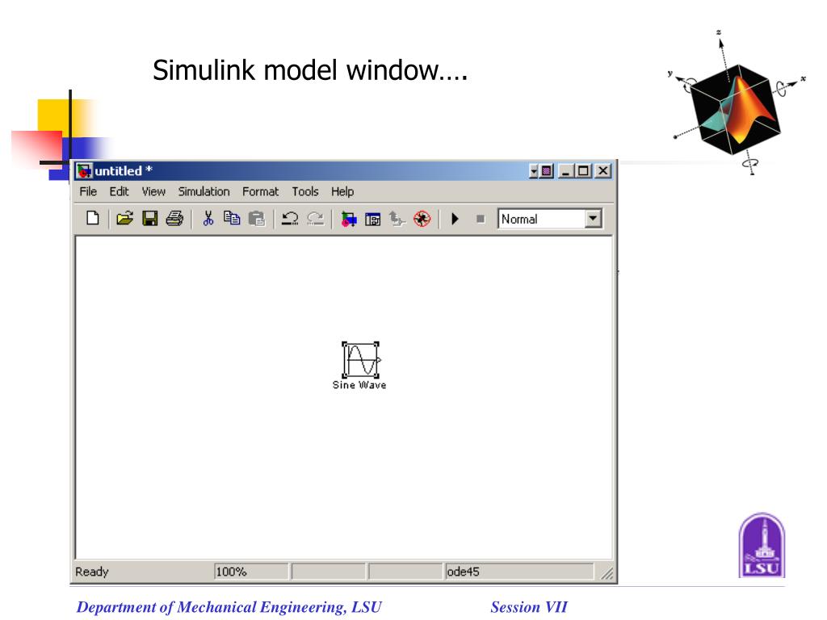The image size is (827, 620).
Task: Click the untitled model window icon
Action: pyautogui.click(x=84, y=171)
